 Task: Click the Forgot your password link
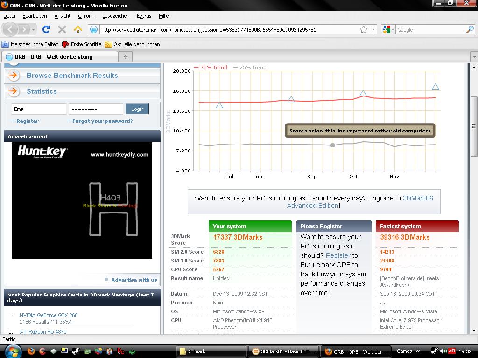pyautogui.click(x=102, y=121)
